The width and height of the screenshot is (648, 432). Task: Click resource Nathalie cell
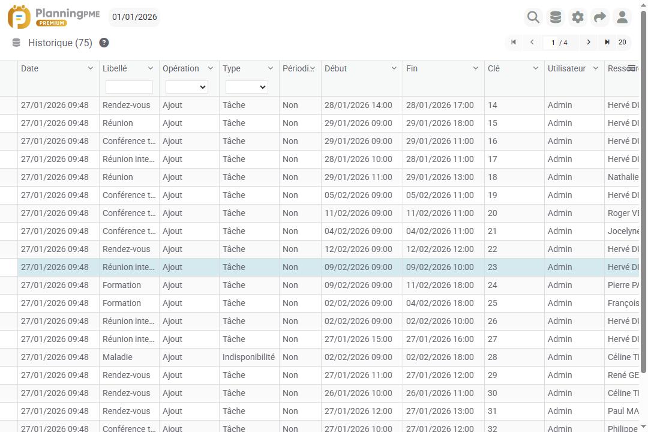pyautogui.click(x=623, y=177)
